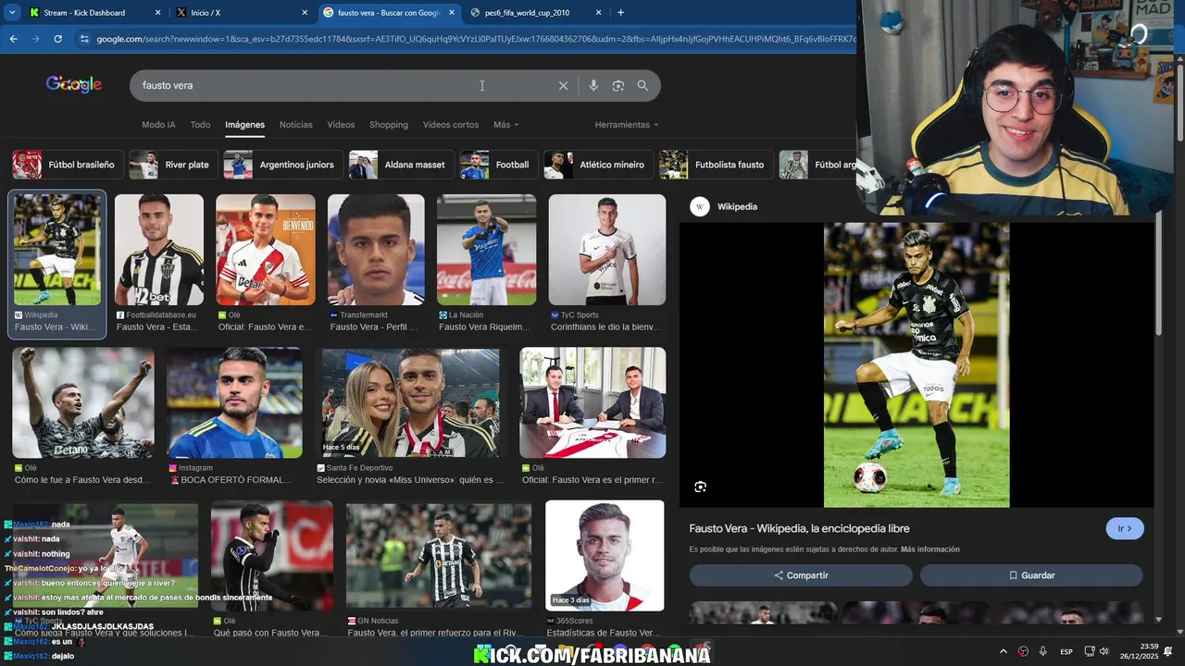Open the volume control in taskbar
1185x666 pixels.
pyautogui.click(x=1104, y=651)
